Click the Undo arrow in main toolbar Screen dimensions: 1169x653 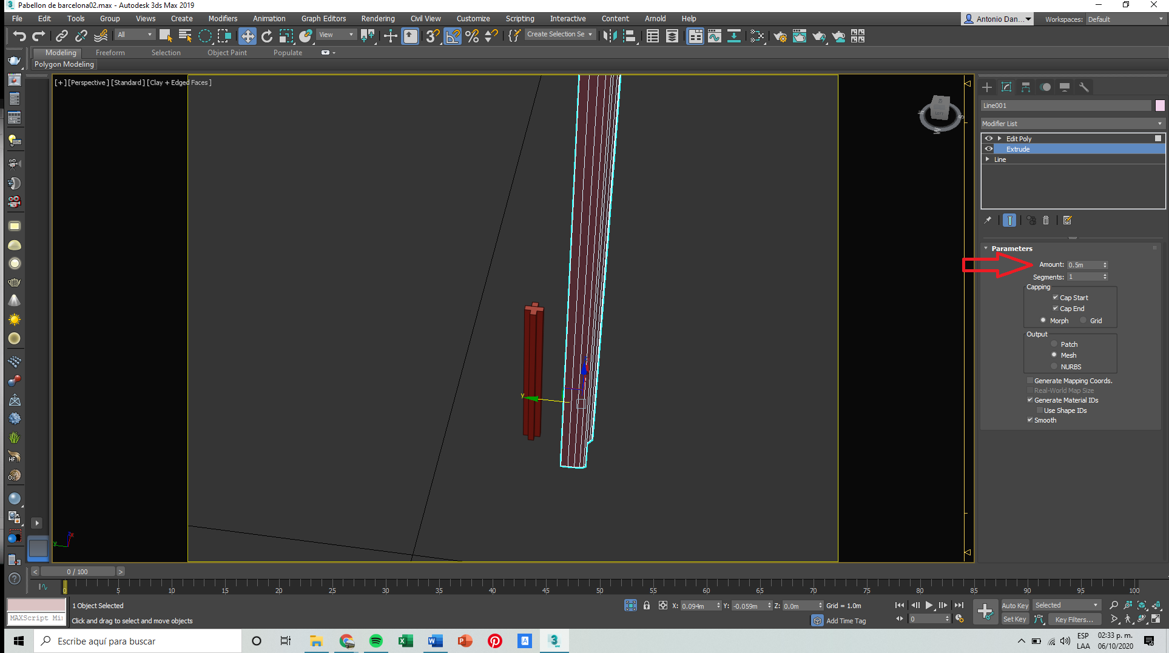(19, 36)
